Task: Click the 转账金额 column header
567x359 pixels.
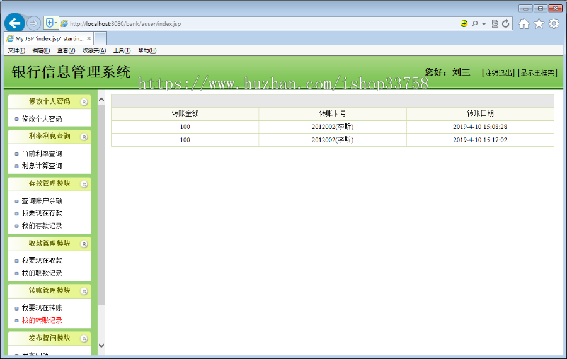Action: 185,113
